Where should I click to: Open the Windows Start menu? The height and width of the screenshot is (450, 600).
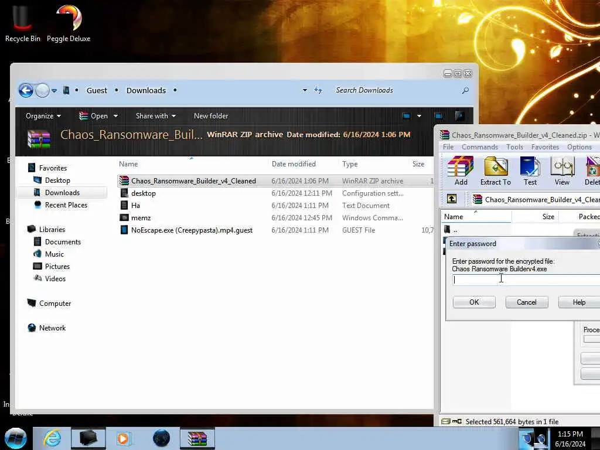[x=15, y=438]
